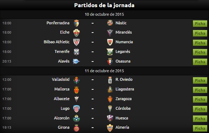
Task: Open Ficha for Girona vs Almería
Action: click(200, 128)
